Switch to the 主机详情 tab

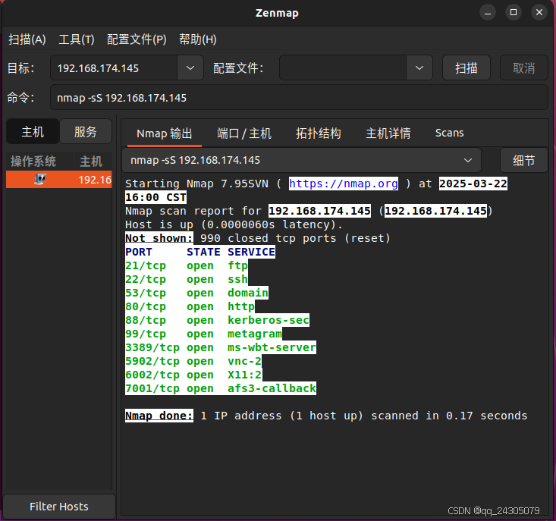[388, 133]
